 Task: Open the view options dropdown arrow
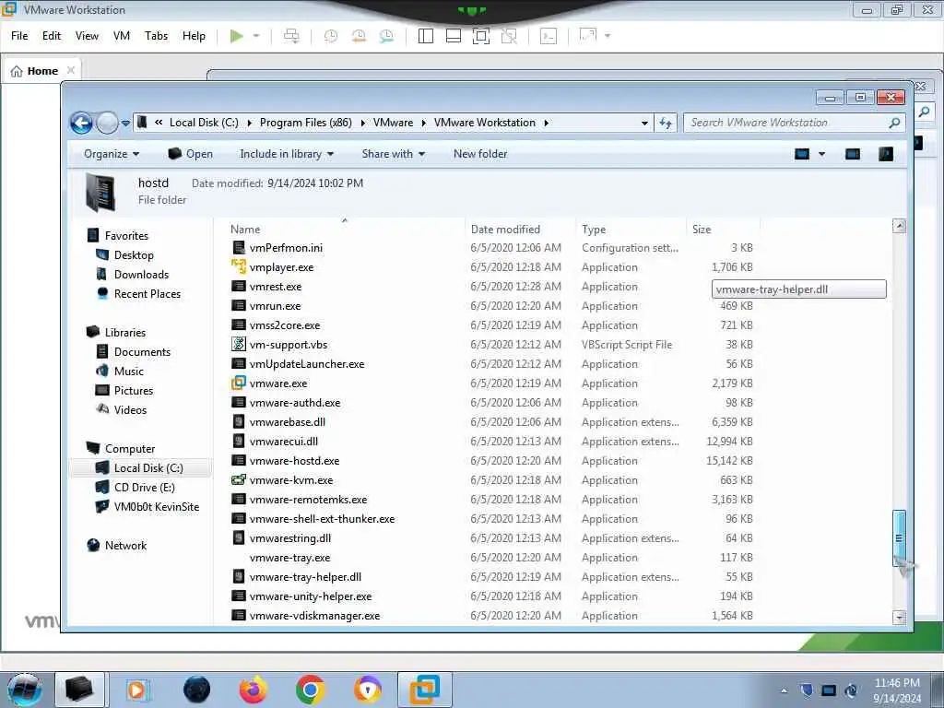(821, 155)
